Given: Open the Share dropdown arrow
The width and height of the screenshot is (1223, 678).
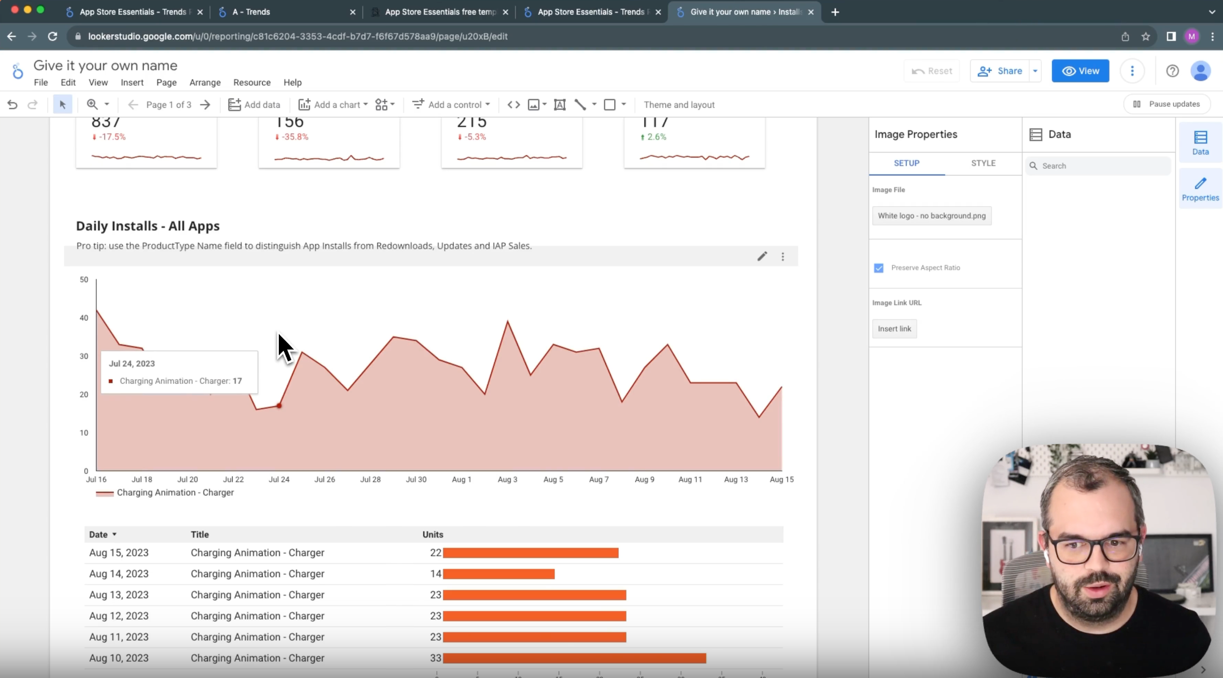Looking at the screenshot, I should pyautogui.click(x=1035, y=71).
